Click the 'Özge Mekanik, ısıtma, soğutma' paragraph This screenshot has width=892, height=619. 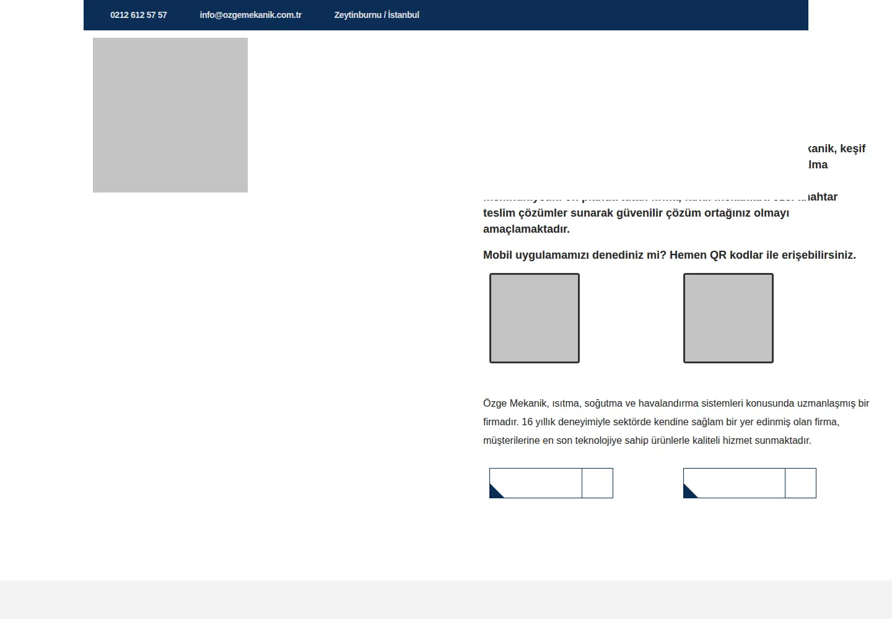pyautogui.click(x=676, y=422)
